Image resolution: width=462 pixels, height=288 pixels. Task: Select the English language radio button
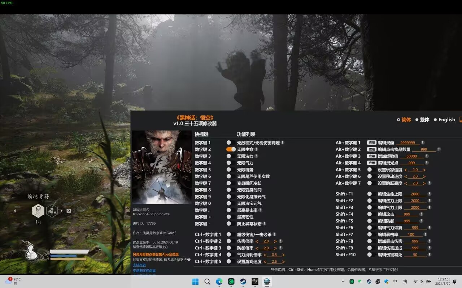435,120
